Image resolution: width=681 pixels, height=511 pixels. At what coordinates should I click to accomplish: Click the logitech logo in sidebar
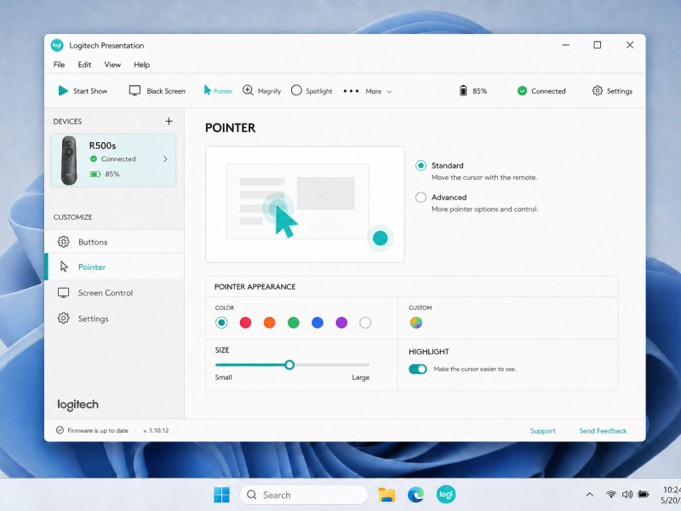coord(78,405)
